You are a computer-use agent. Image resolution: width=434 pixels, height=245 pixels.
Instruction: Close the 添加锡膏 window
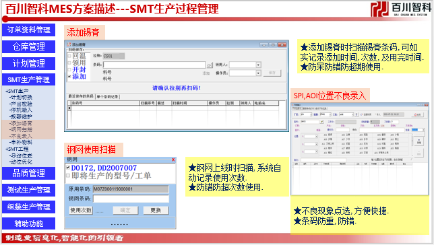[x=282, y=44]
